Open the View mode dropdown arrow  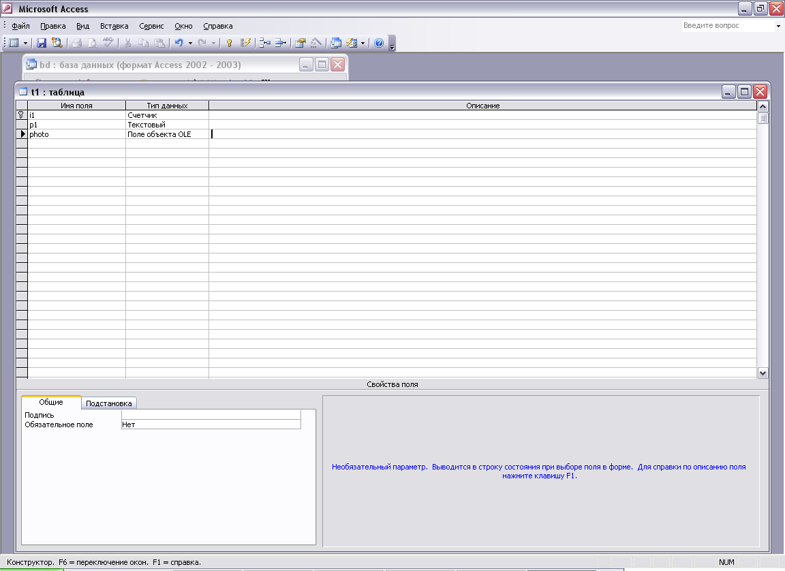click(x=25, y=43)
